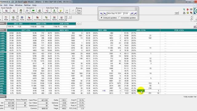Open the T.Log transaction log

pos(27,11)
